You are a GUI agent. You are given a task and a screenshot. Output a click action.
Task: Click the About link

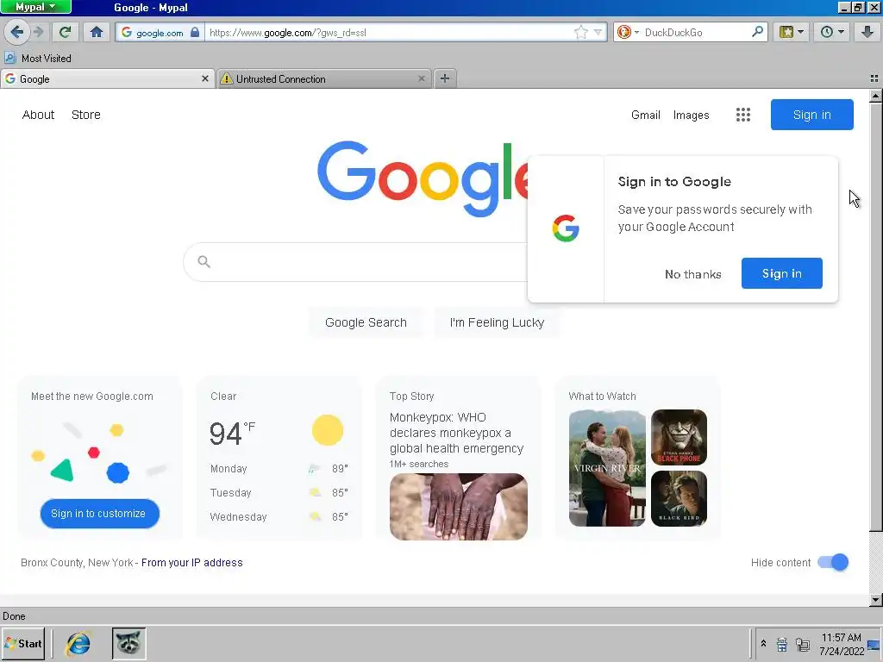tap(38, 115)
